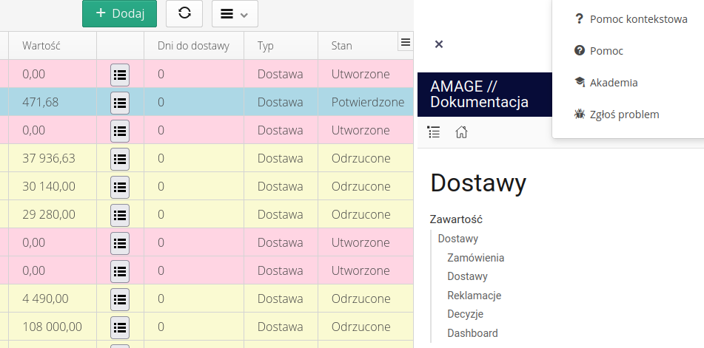This screenshot has width=704, height=348.
Task: Toggle documentation table of contents icon
Action: coord(435,132)
